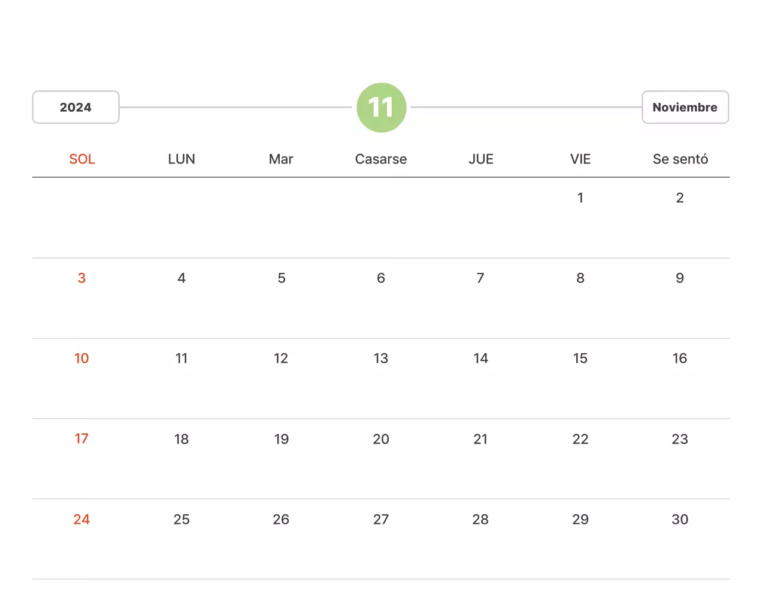
Task: Select date 26 under Mar column
Action: [x=281, y=520]
